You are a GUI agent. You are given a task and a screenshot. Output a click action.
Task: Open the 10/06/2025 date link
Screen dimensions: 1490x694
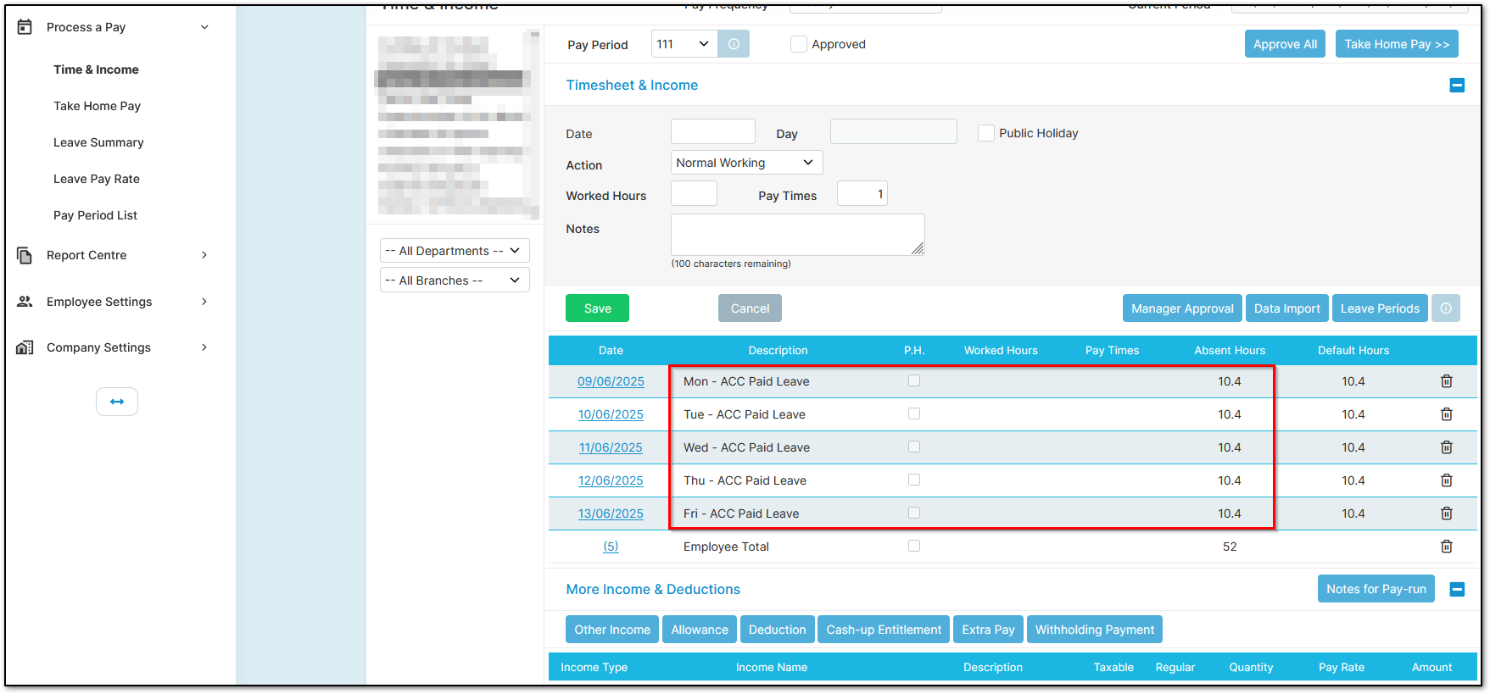point(611,414)
